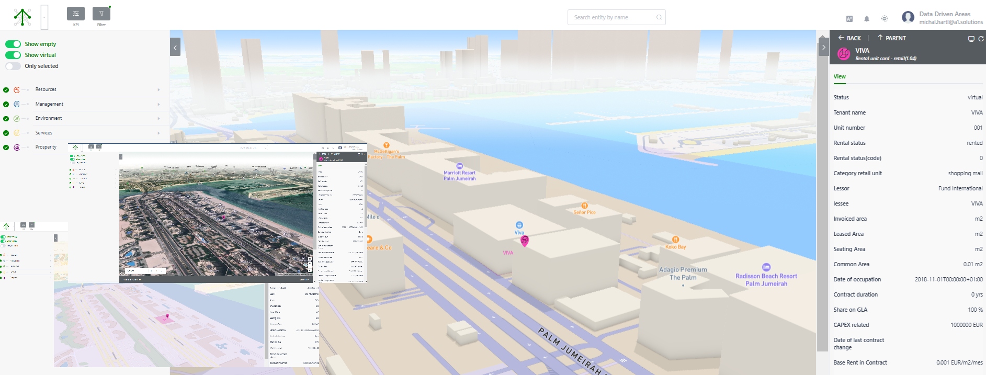Open the KPI settings button
This screenshot has width=986, height=375.
coord(76,14)
